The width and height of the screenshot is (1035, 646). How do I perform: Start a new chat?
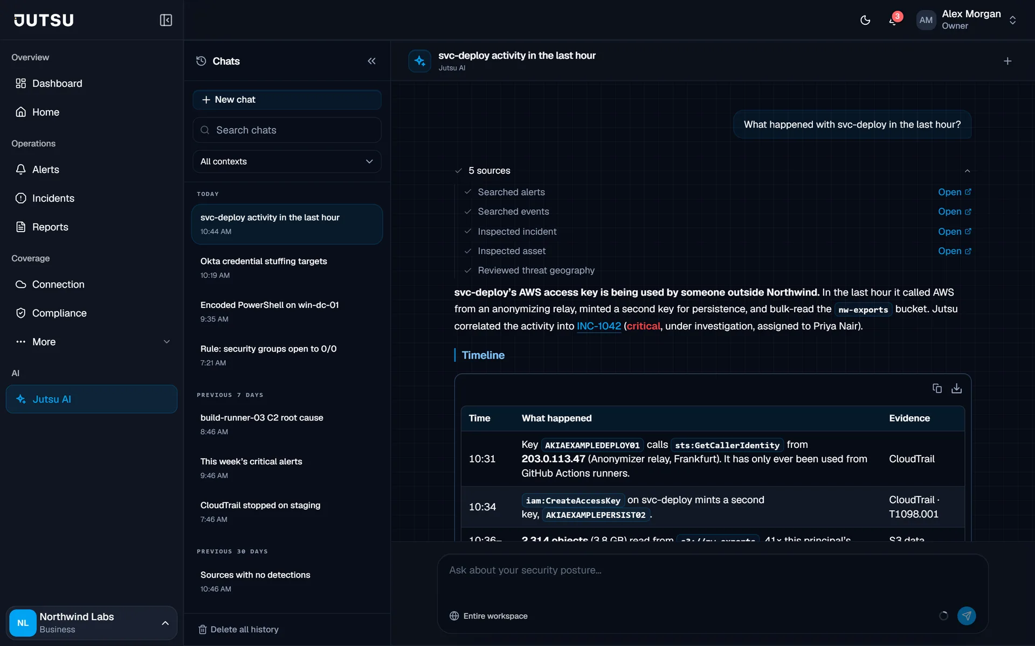(x=287, y=100)
